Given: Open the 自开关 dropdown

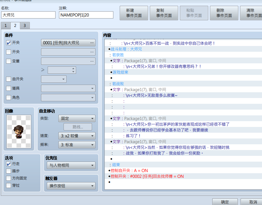Looking at the screenshot, I should (53, 79).
